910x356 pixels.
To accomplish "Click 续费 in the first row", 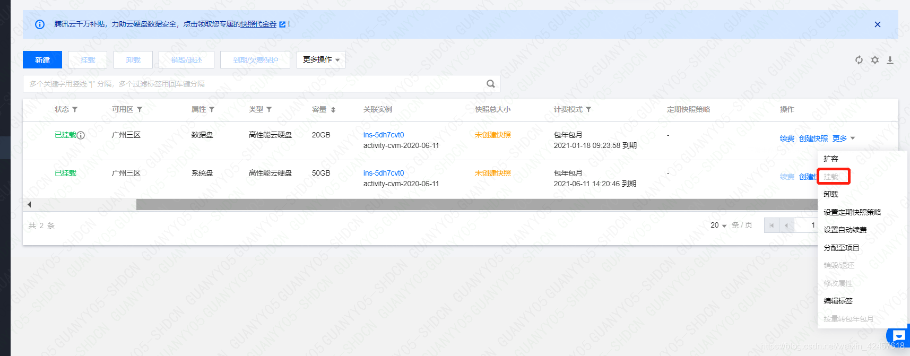I will pos(787,138).
